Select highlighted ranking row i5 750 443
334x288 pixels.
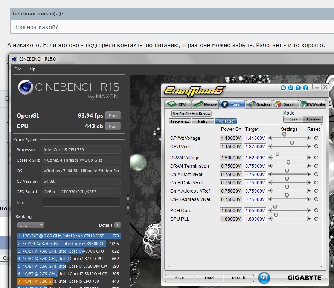pyautogui.click(x=69, y=281)
